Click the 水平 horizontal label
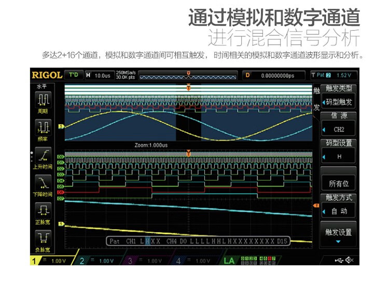This screenshot has height=283, width=389. 41,87
